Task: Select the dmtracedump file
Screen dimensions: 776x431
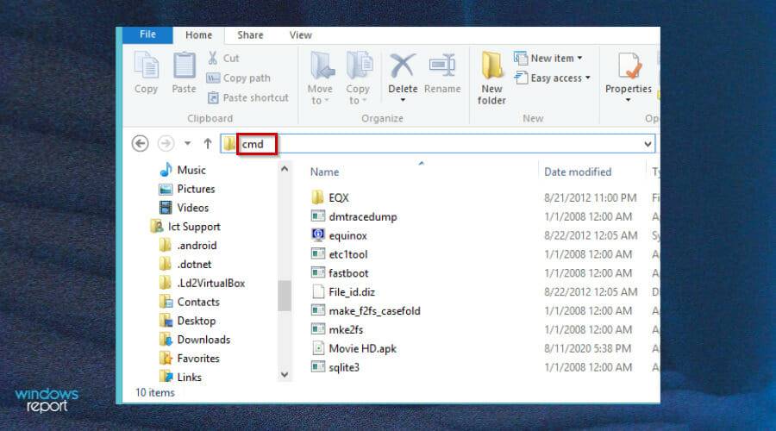Action: coord(354,216)
